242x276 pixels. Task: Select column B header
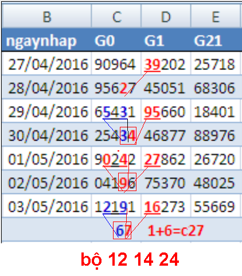pos(46,16)
